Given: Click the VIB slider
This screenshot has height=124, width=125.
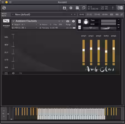Looking at the screenshot, I should 13,66.
